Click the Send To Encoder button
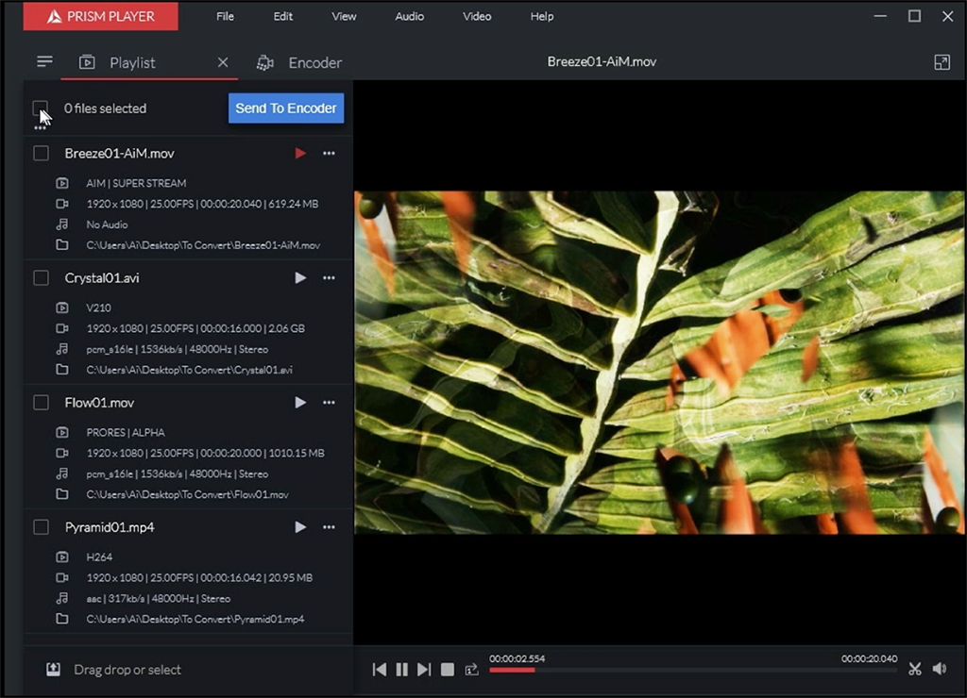The width and height of the screenshot is (967, 698). click(x=285, y=108)
